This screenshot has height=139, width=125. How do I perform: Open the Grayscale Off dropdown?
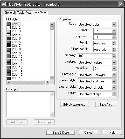coord(114,37)
